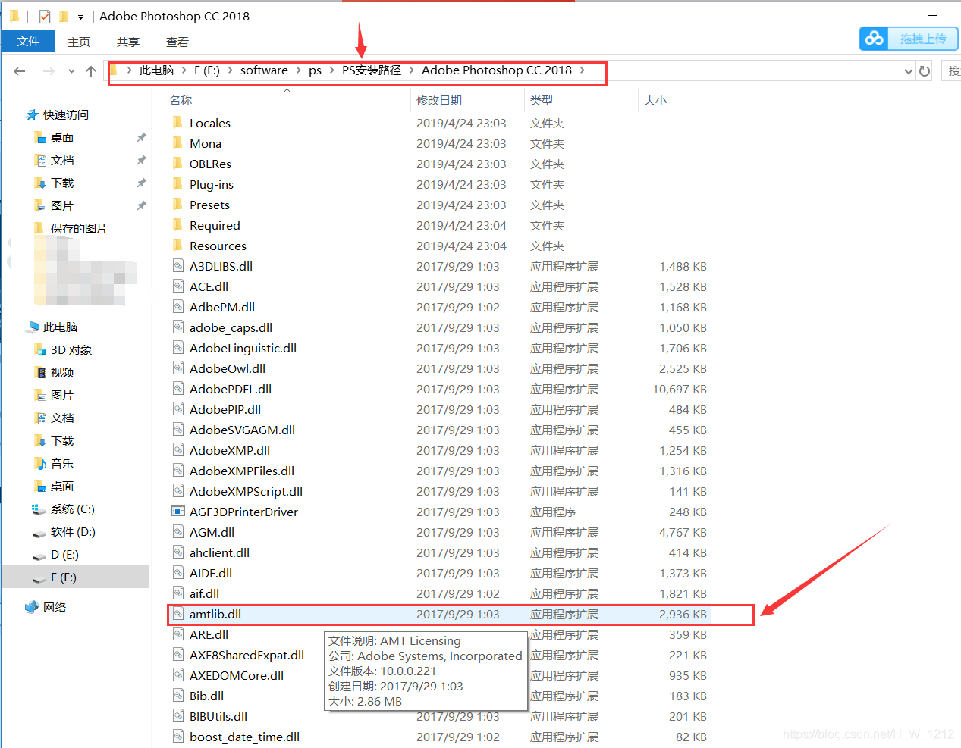961x748 pixels.
Task: Click the AGF3DPrinterDriver application icon
Action: [178, 511]
